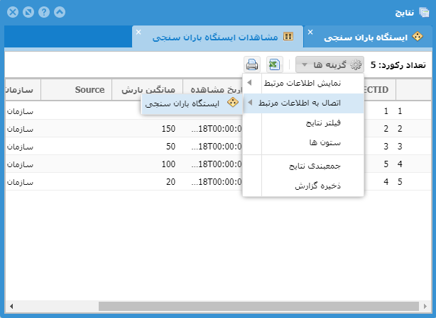
Task: Choose فیلتر نتایج from options menu
Action: click(303, 123)
